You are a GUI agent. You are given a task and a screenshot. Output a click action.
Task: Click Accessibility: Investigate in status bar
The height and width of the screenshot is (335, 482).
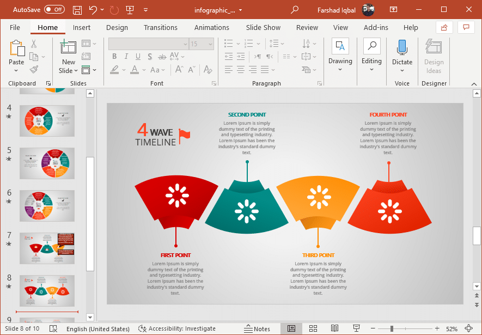tap(177, 328)
